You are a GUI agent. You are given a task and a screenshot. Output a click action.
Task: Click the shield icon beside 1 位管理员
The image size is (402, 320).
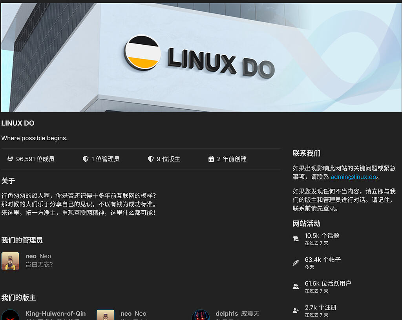[85, 159]
